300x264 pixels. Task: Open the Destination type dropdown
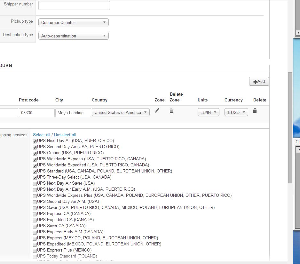pyautogui.click(x=74, y=36)
